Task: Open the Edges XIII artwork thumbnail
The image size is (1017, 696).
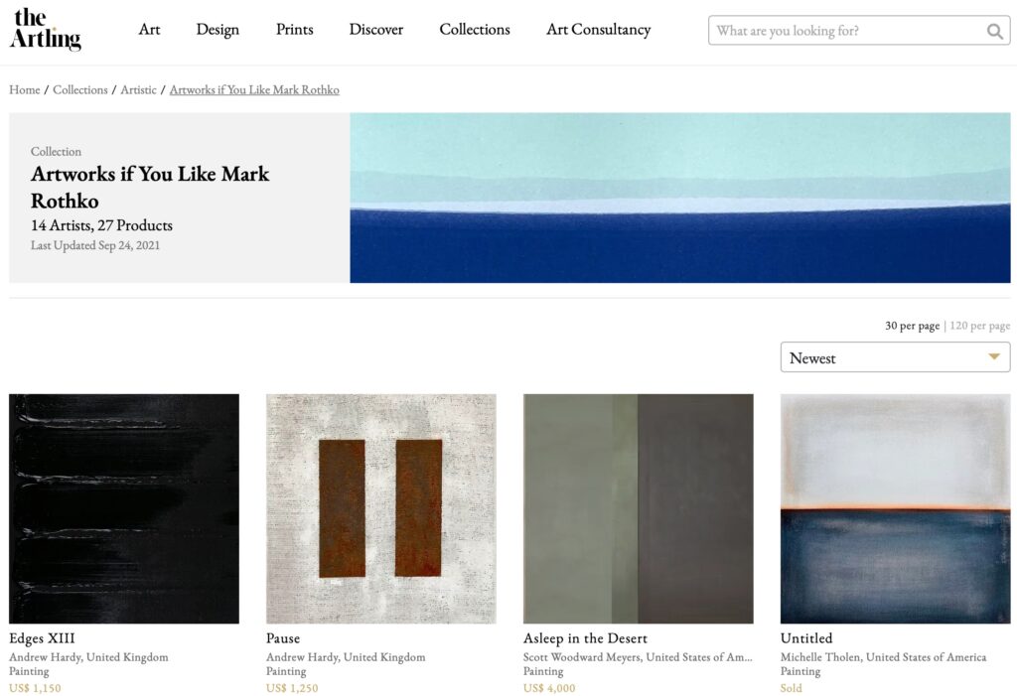Action: click(x=124, y=508)
